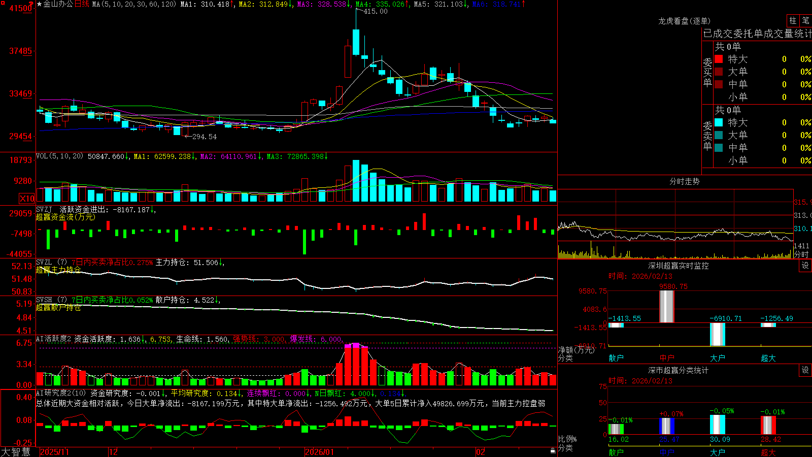Image resolution: width=812 pixels, height=457 pixels.
Task: Click the 已成交委托单成交量统计 header
Action: 757,34
